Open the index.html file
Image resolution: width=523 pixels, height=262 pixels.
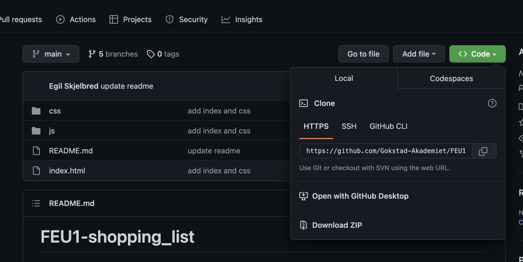pos(67,171)
